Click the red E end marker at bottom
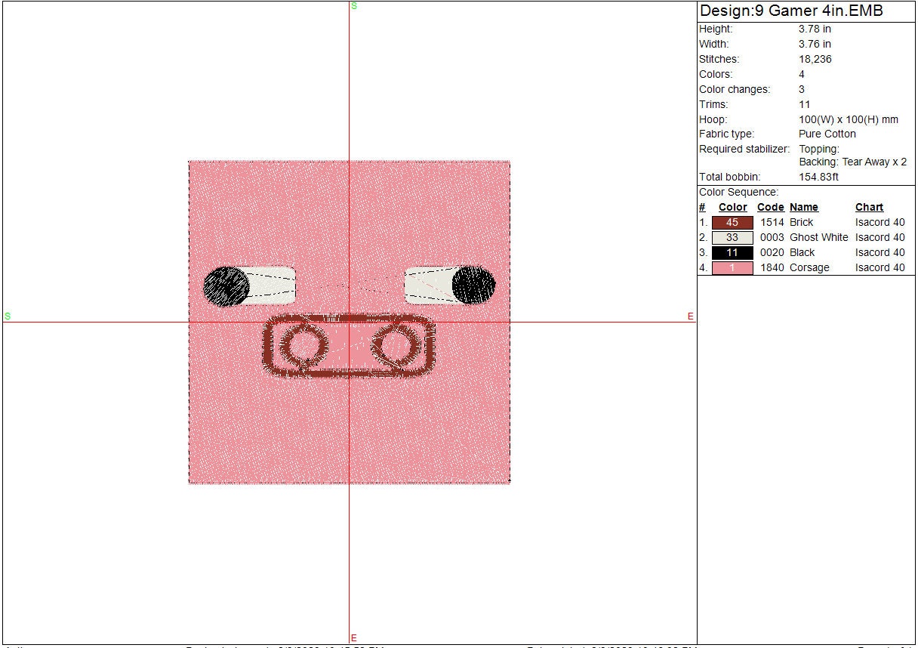Image resolution: width=918 pixels, height=648 pixels. coord(354,638)
